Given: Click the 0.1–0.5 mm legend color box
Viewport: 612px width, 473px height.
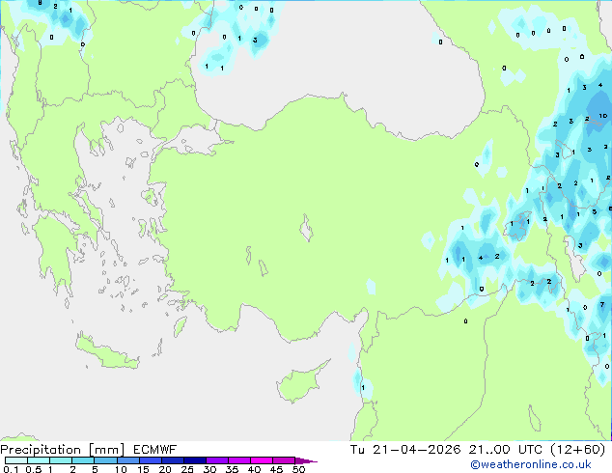Looking at the screenshot, I should (16, 460).
